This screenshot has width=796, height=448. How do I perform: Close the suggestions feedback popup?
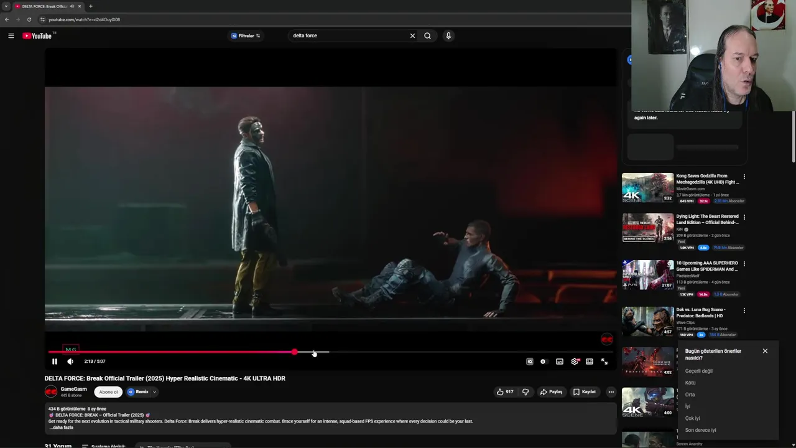coord(765,351)
